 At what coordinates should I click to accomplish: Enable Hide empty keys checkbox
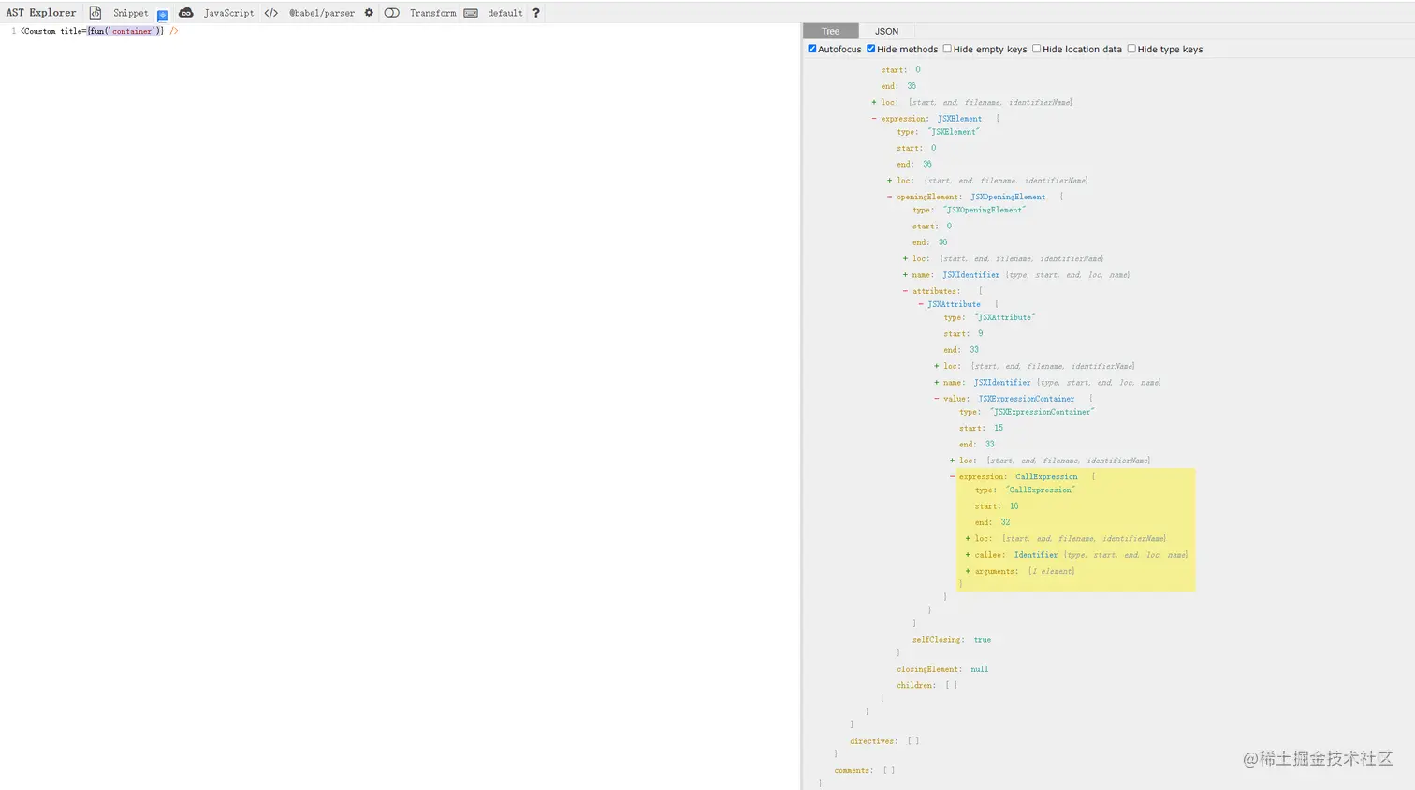click(x=947, y=49)
